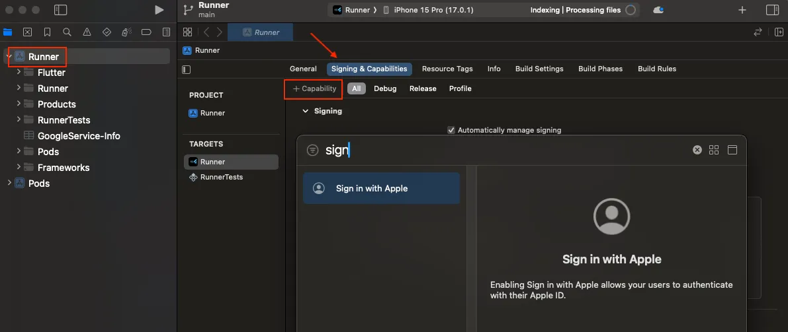Image resolution: width=788 pixels, height=332 pixels.
Task: Open the Test navigator diamond icon
Action: click(x=107, y=32)
